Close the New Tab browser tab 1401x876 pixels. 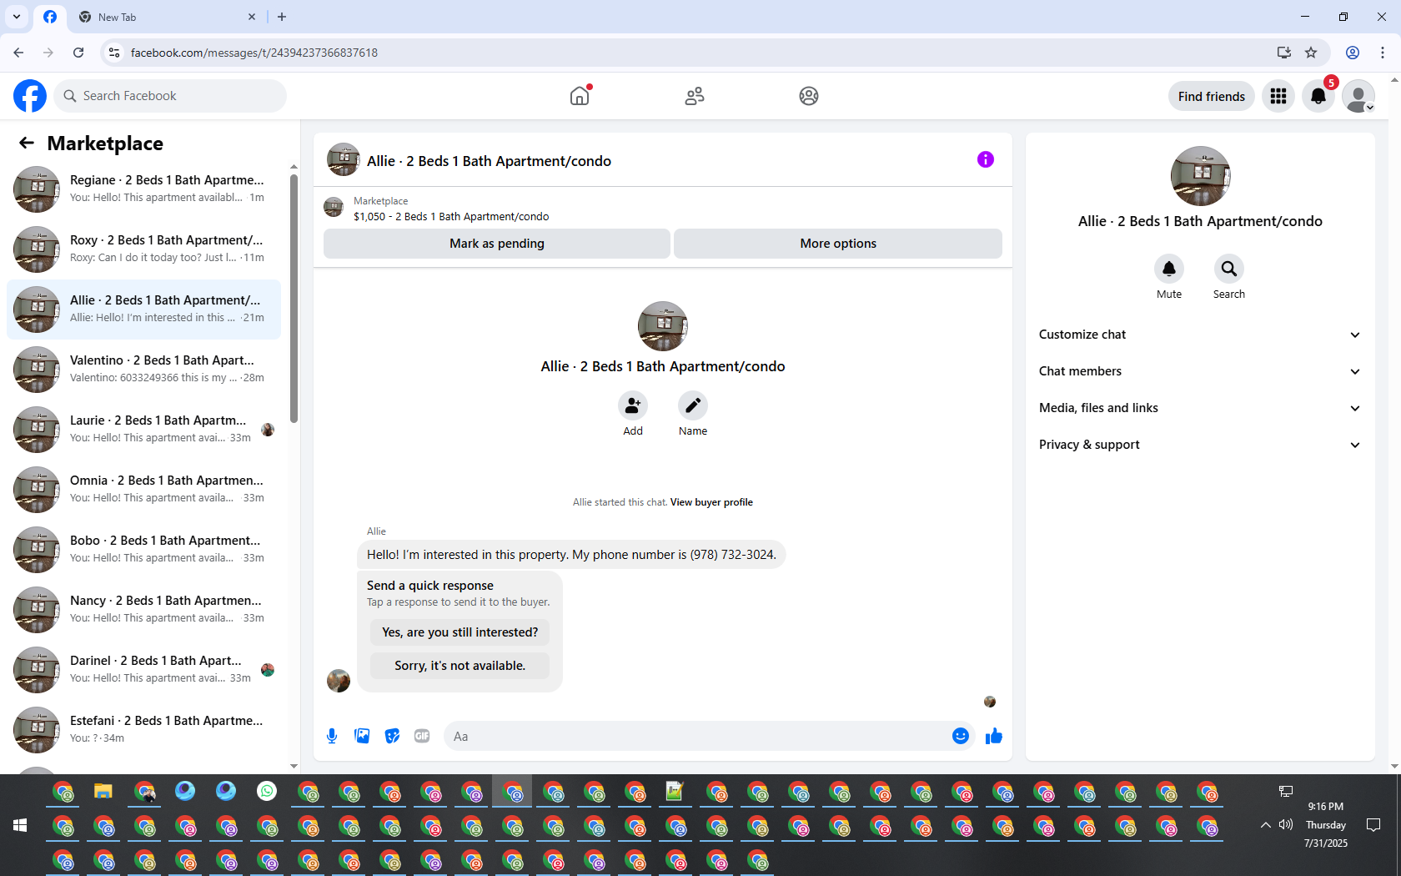pyautogui.click(x=252, y=17)
